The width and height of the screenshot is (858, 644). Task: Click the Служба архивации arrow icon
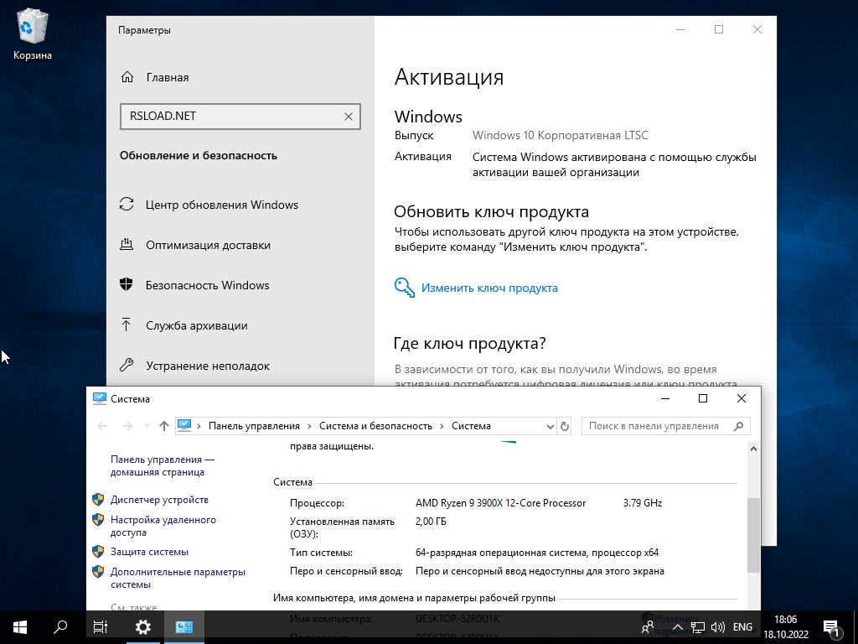click(x=127, y=325)
